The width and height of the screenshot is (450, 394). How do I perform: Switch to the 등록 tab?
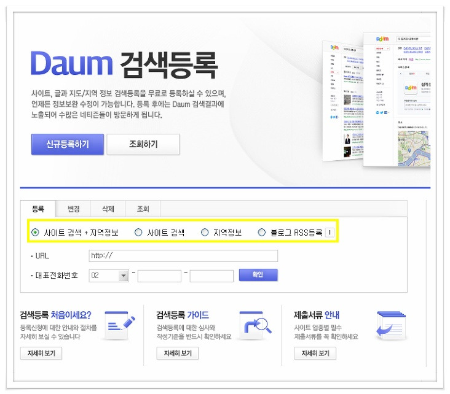tap(38, 209)
